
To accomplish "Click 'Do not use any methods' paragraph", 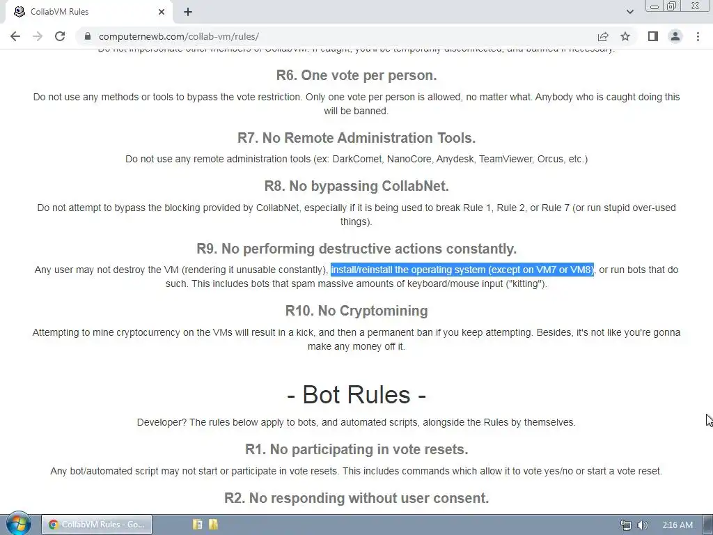I will (356, 104).
